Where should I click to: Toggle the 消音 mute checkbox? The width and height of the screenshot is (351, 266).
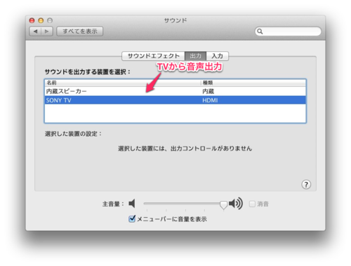252,204
